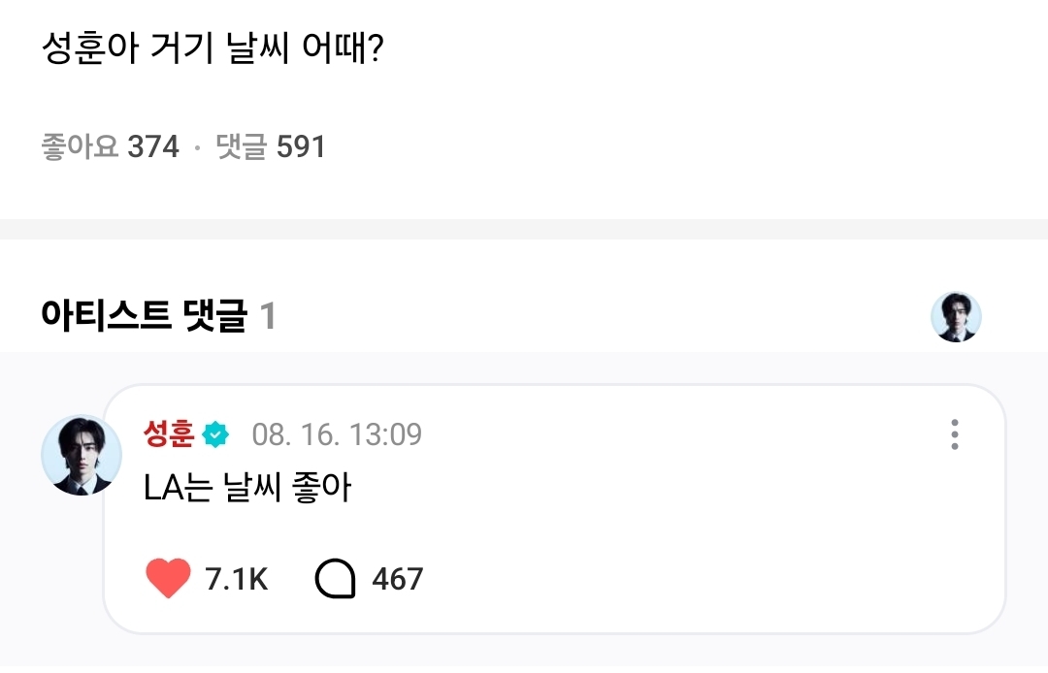Tap the teal verified badge beside 성훈
1048x673 pixels.
[x=215, y=434]
